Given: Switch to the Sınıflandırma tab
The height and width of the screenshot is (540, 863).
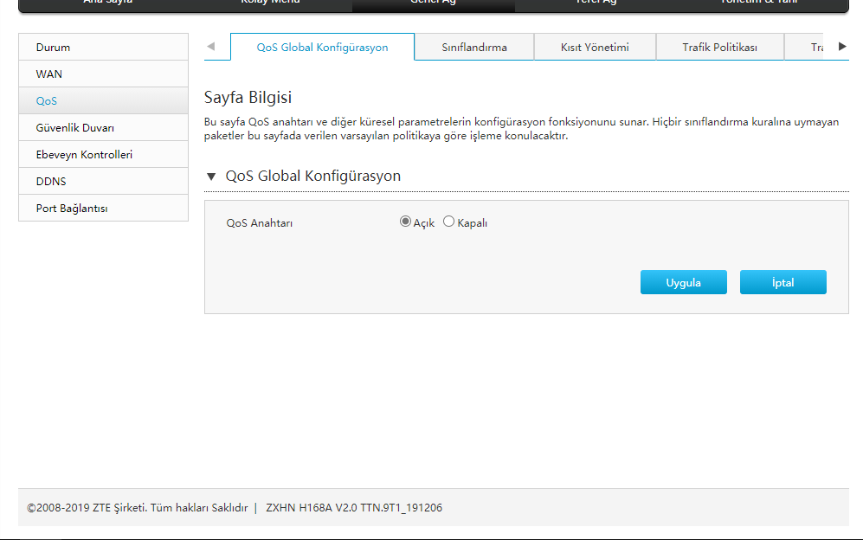Looking at the screenshot, I should 473,48.
